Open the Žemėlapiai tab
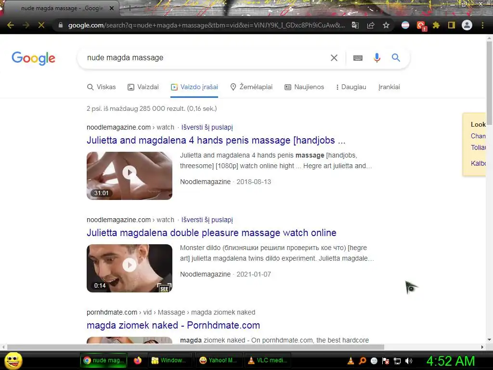This screenshot has width=493, height=370. coord(251,87)
